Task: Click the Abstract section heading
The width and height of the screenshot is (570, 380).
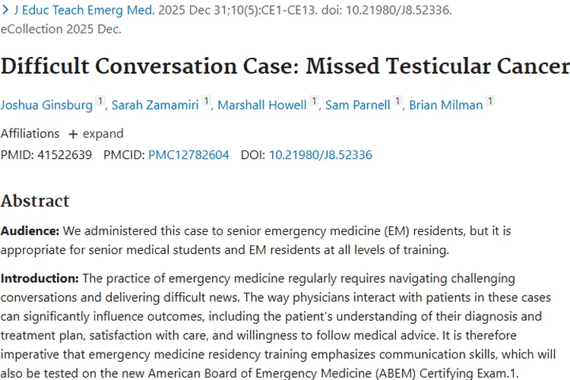Action: pos(35,201)
